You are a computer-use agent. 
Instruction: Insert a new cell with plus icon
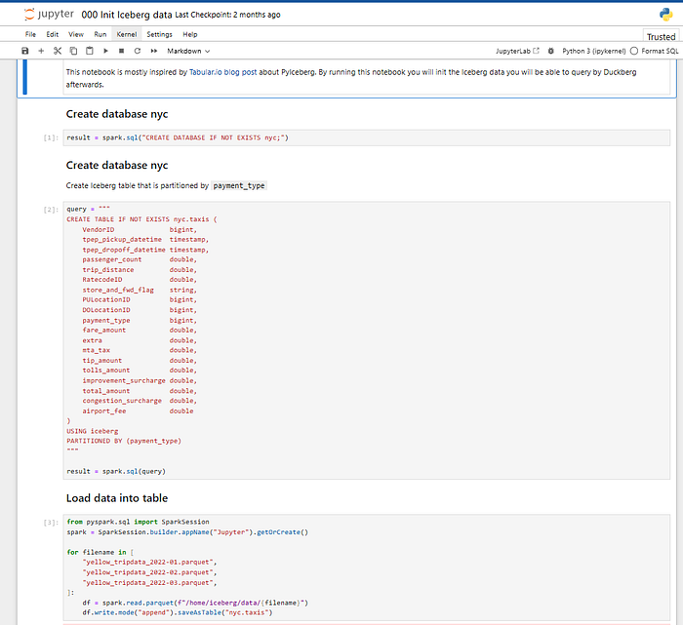(41, 51)
